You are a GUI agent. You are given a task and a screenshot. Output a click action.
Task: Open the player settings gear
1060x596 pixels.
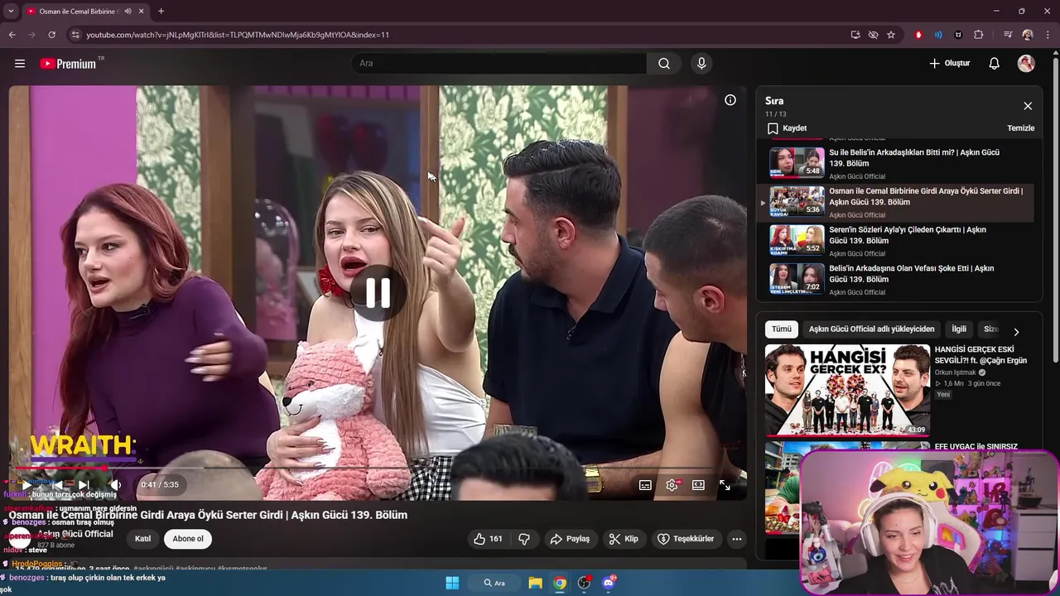[672, 485]
